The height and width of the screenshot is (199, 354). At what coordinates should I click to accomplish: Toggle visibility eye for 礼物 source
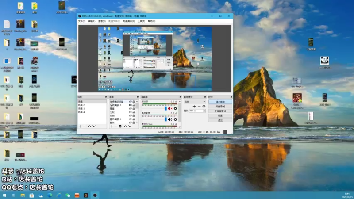130,116
